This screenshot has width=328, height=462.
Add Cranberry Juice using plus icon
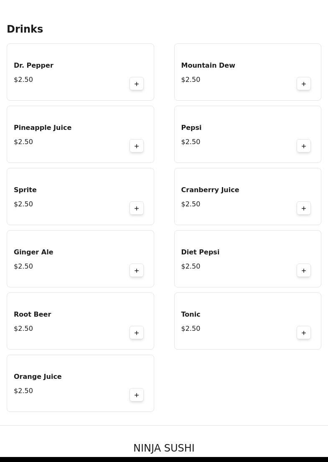304,208
